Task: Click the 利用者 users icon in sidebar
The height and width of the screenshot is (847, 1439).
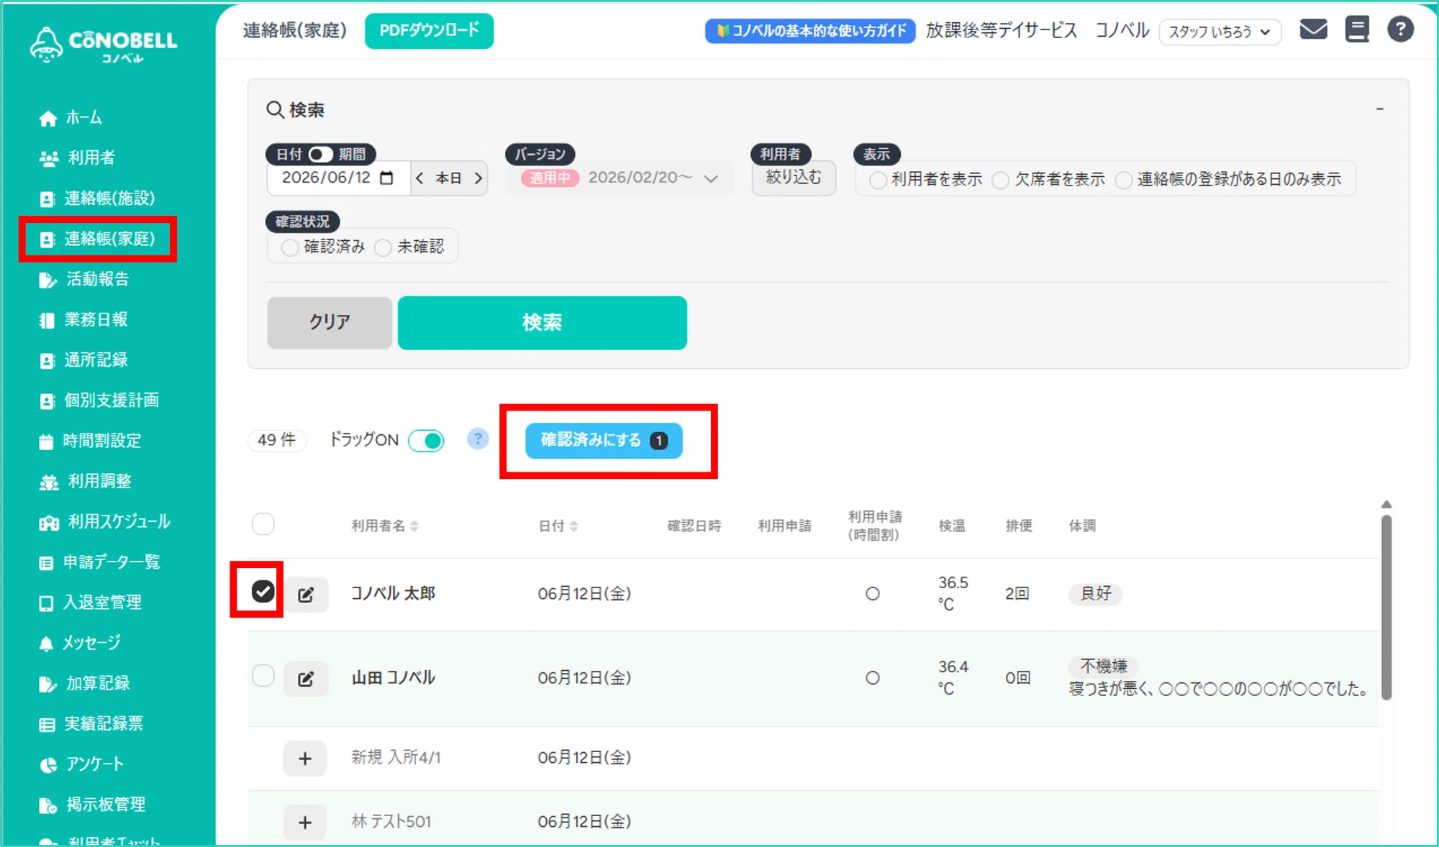Action: coord(48,158)
